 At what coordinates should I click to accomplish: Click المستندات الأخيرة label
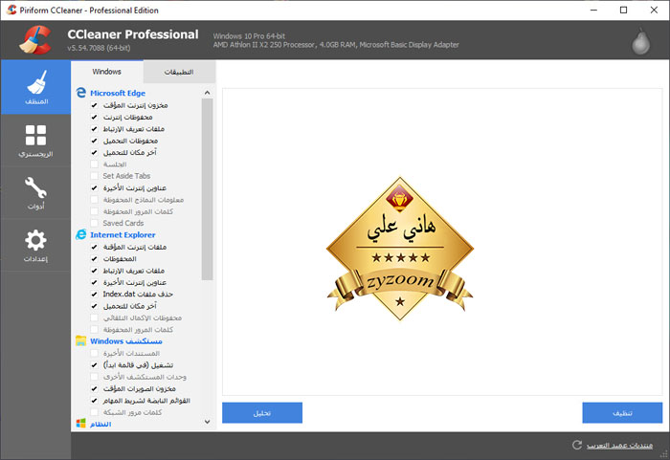click(131, 353)
